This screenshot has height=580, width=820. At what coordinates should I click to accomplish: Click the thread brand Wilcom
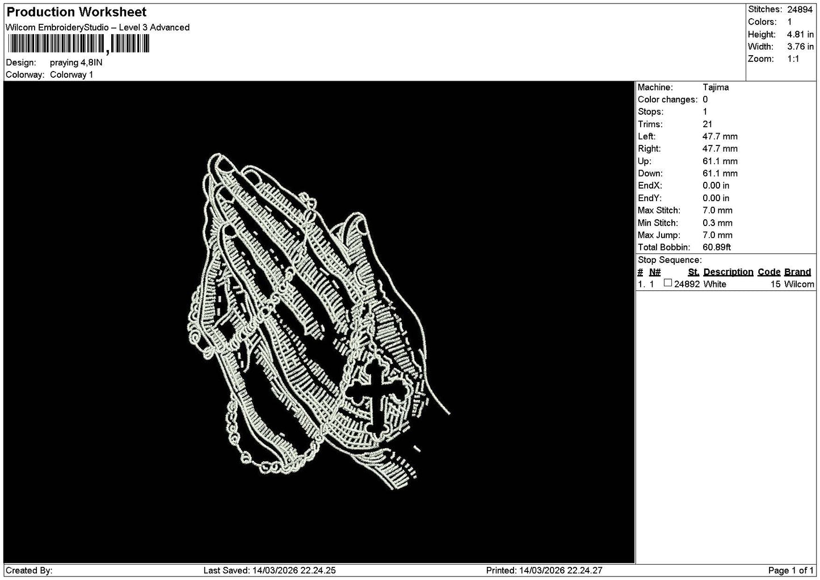799,284
